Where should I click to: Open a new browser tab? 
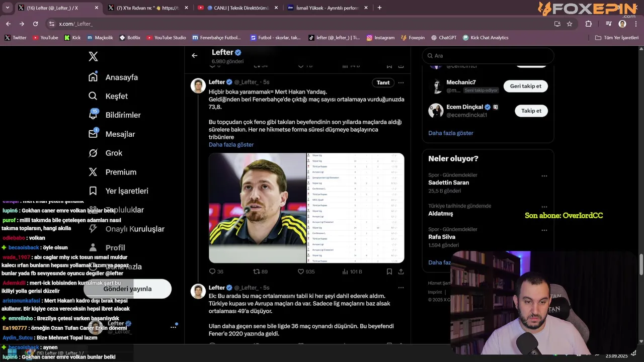point(379,8)
